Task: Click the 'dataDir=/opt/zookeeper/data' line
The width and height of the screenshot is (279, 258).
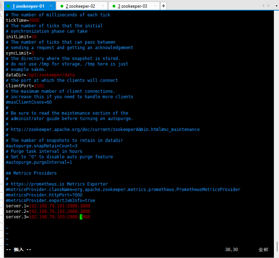Action: pos(40,75)
